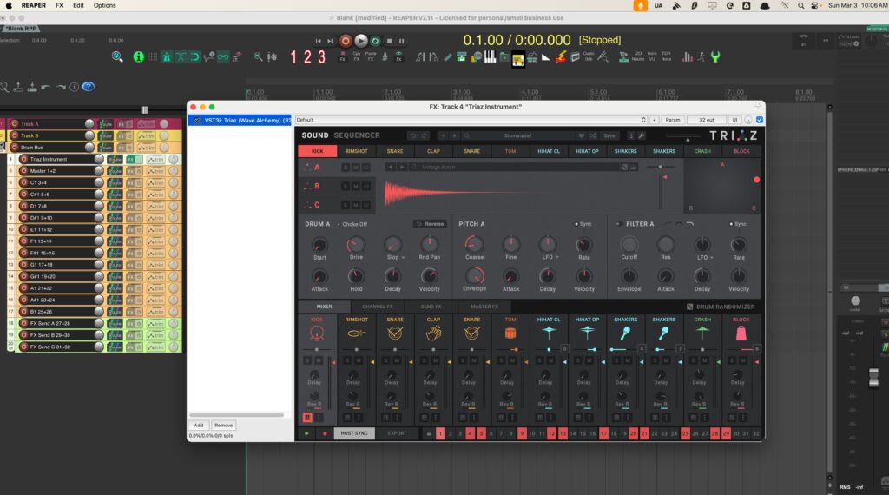Click the green info icon in REAPER toolbar
889x495 pixels.
point(138,56)
